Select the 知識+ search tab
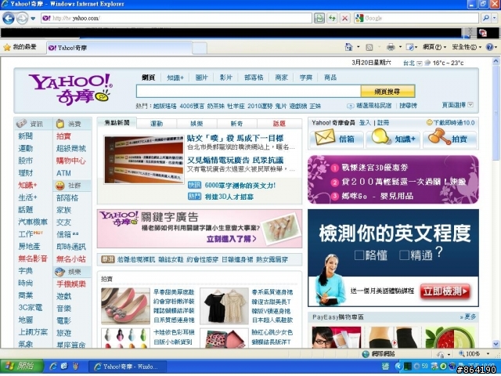The height and width of the screenshot is (376, 501). click(x=175, y=78)
